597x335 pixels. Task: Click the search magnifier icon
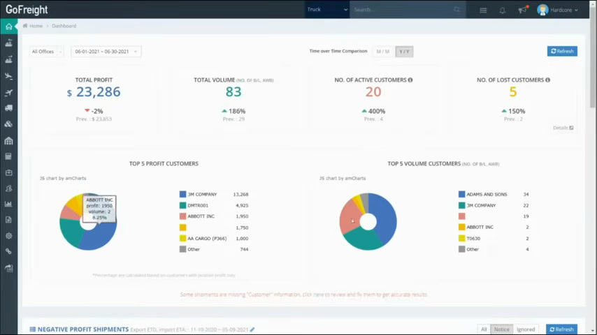457,10
